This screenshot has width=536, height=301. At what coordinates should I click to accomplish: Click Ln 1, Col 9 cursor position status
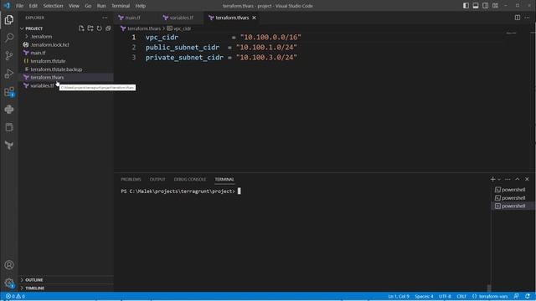399,296
